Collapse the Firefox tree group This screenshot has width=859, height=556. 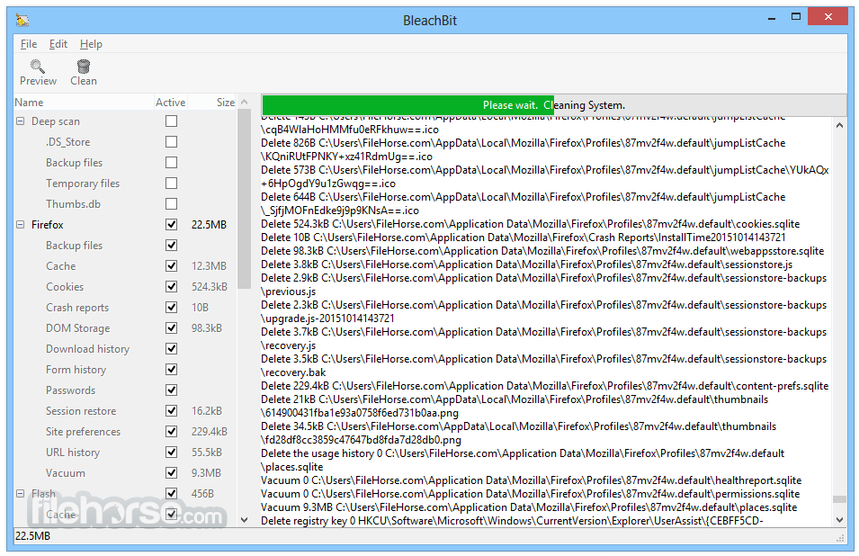[x=21, y=225]
